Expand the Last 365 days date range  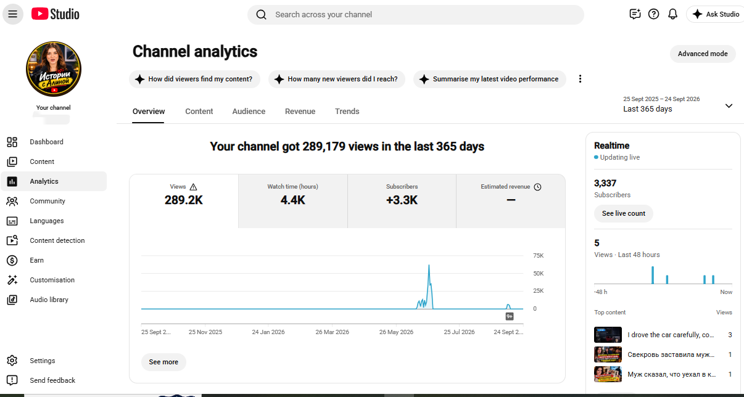click(679, 105)
